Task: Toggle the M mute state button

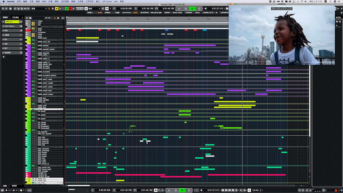Action: click(x=57, y=9)
